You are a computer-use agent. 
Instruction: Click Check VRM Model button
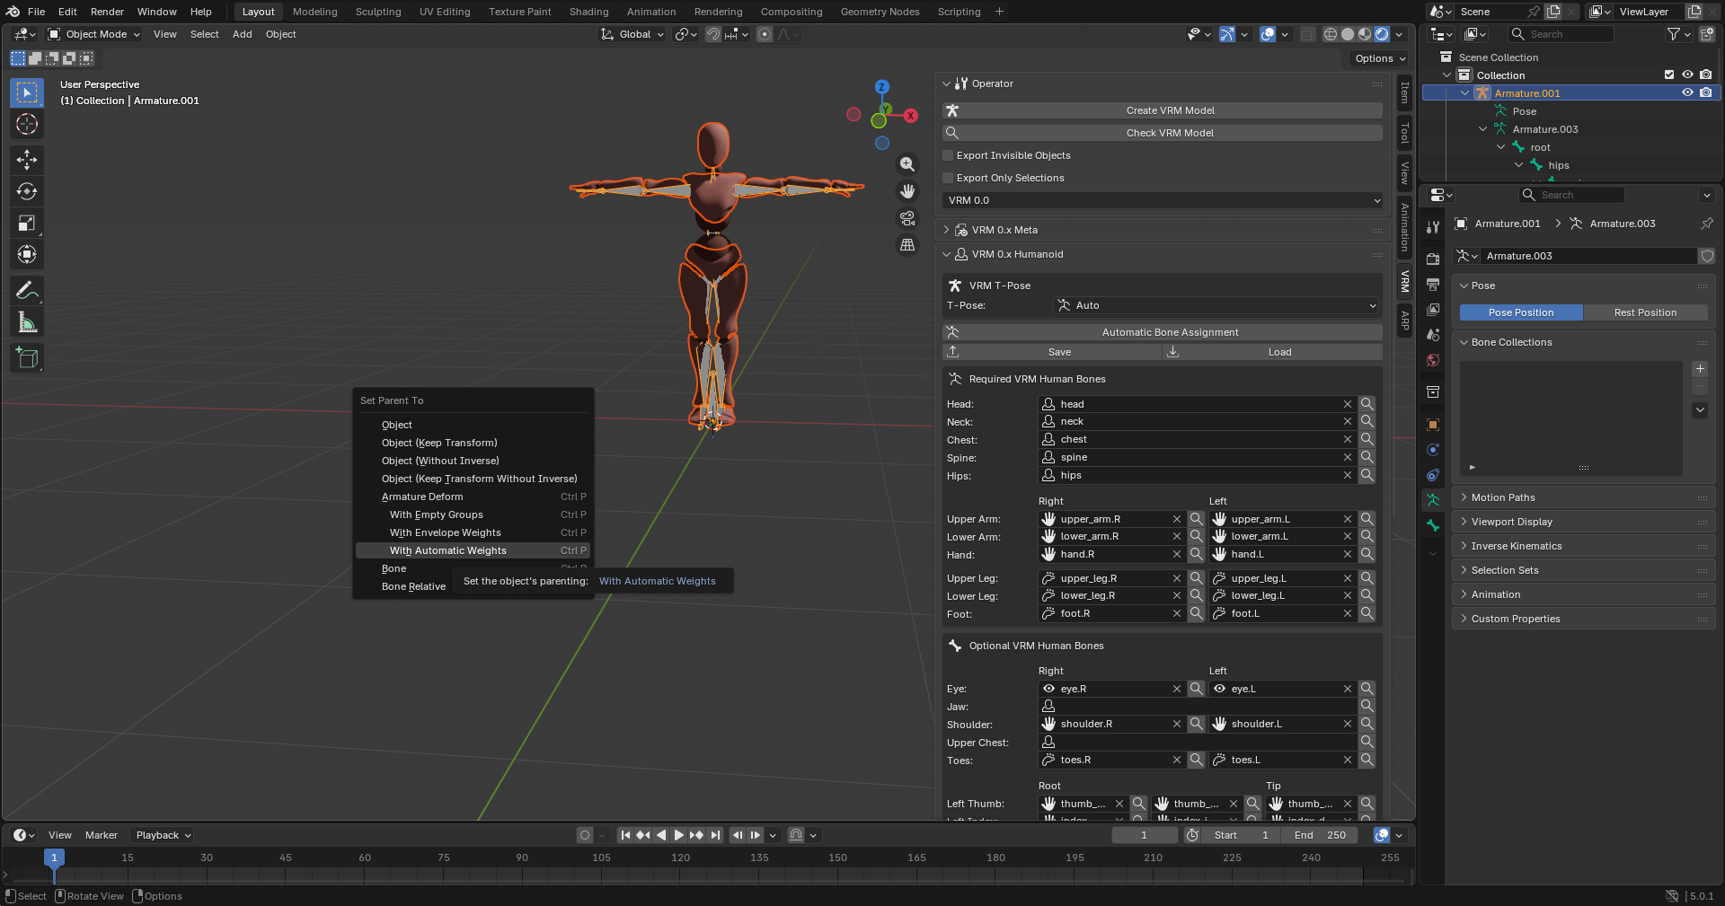pyautogui.click(x=1163, y=133)
